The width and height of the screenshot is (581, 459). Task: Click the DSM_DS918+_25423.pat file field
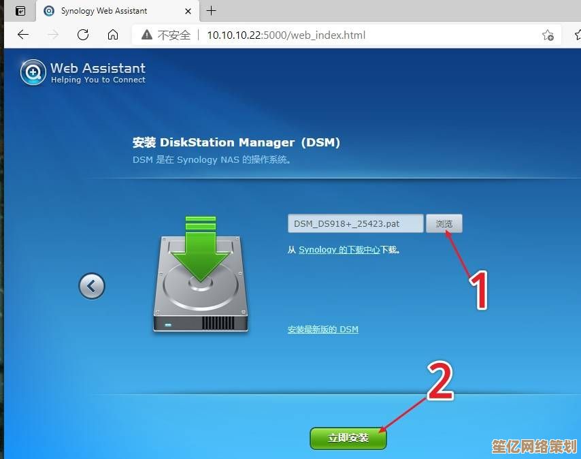pos(355,223)
